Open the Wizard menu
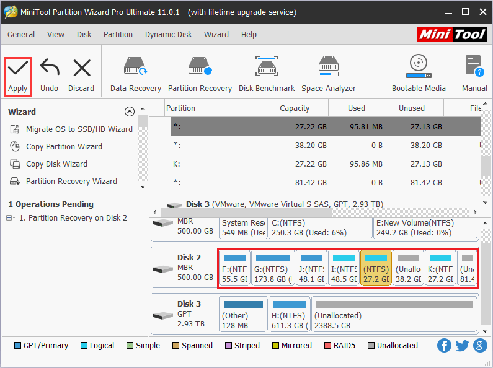 pyautogui.click(x=216, y=35)
